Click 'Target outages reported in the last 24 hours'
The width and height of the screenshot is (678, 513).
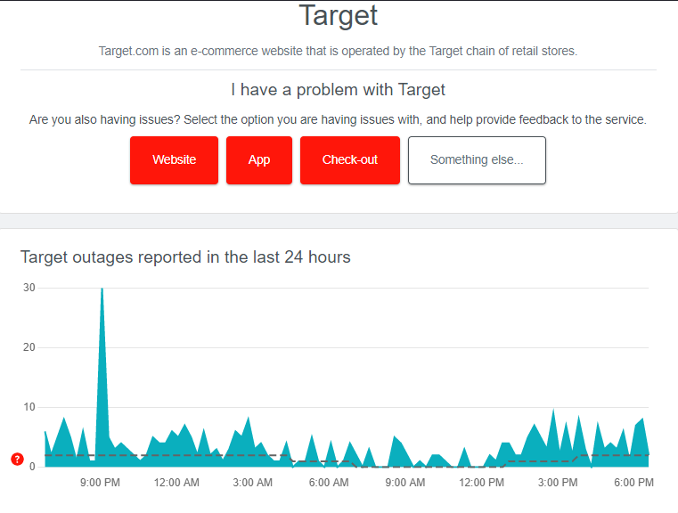pyautogui.click(x=185, y=257)
